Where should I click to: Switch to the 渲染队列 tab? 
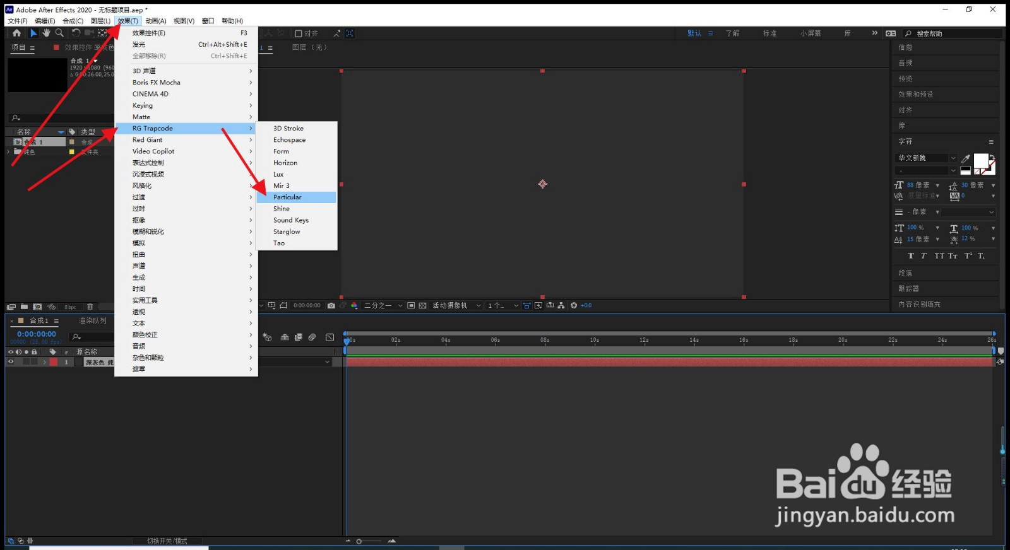tap(93, 321)
